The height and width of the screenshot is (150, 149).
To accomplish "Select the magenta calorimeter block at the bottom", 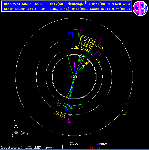I will click(71, 119).
